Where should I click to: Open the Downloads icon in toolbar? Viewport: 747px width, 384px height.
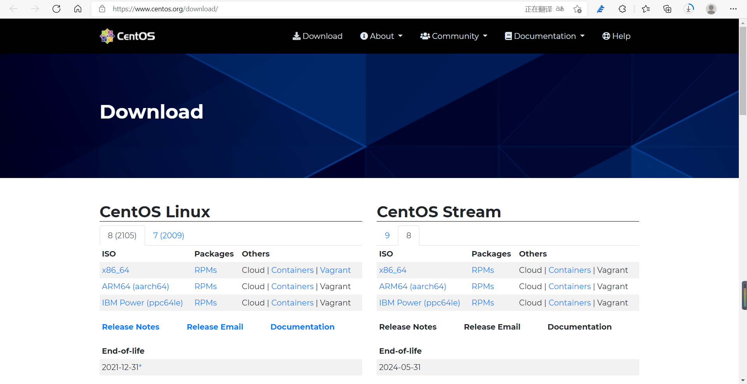pos(689,9)
